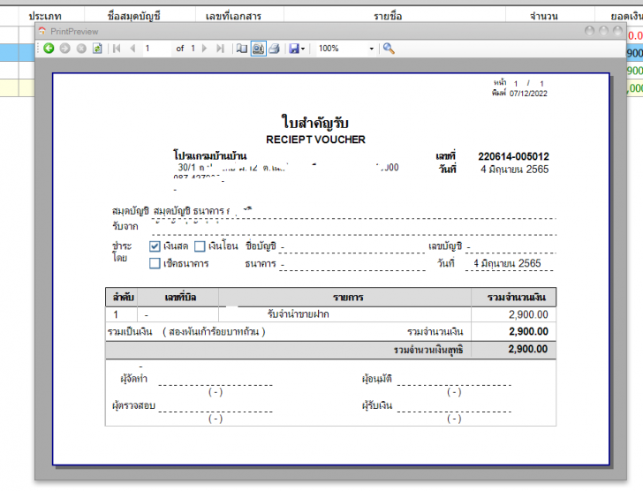This screenshot has width=643, height=491.
Task: Toggle the เงินโอน checkbox
Action: pyautogui.click(x=200, y=246)
